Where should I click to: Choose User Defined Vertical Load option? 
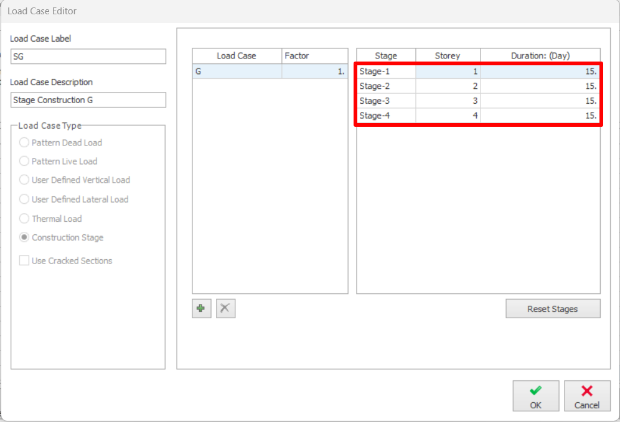pos(24,180)
